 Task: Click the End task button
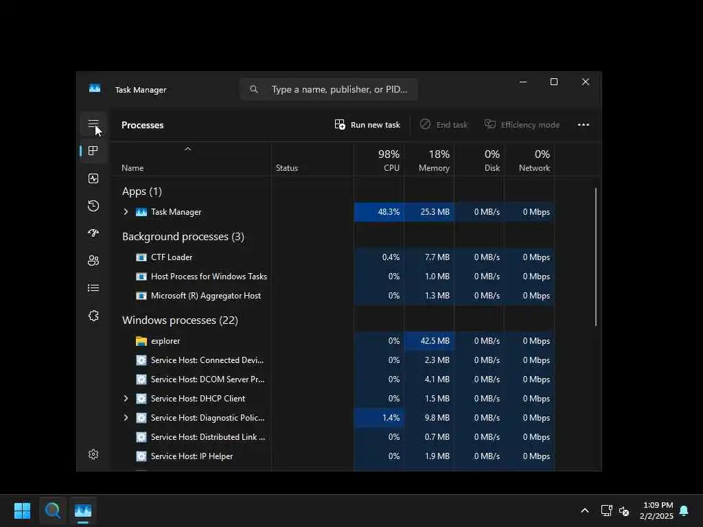pos(444,125)
